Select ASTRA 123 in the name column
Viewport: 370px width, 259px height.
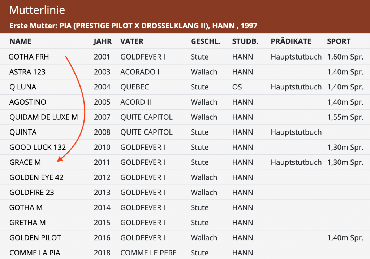(27, 72)
